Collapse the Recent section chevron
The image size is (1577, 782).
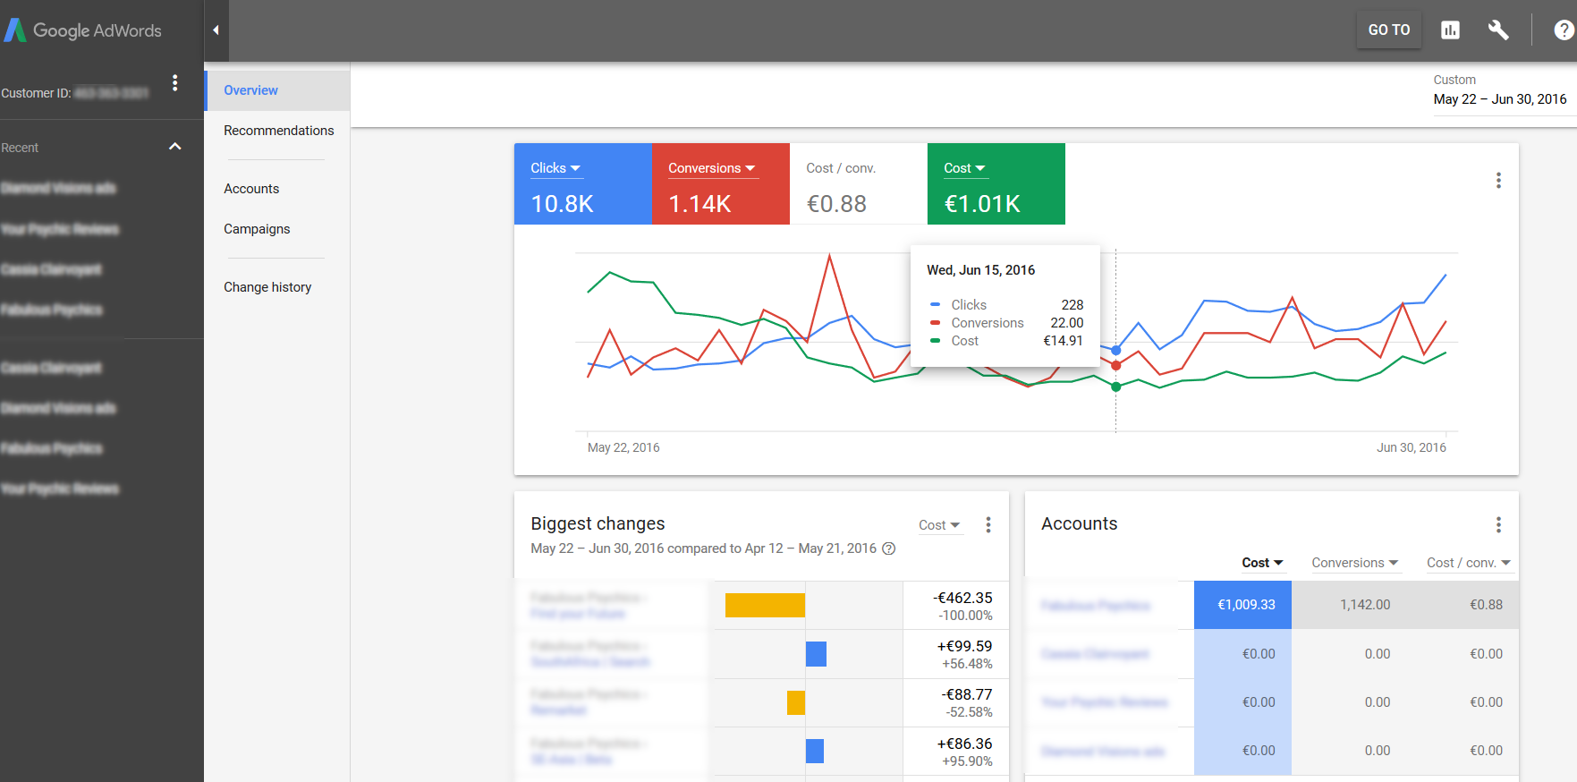175,147
